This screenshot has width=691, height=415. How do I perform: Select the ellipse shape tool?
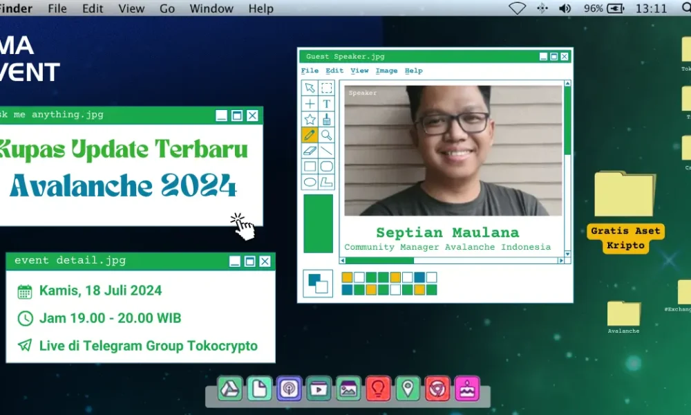click(310, 182)
